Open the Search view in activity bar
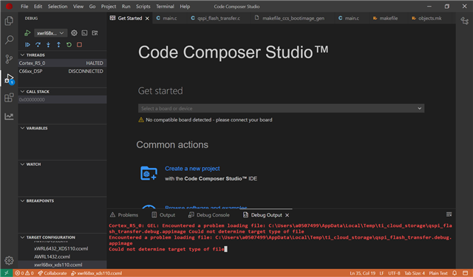This screenshot has width=473, height=277. (9, 39)
